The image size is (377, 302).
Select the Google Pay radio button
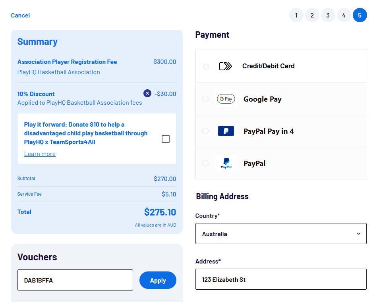tap(206, 99)
